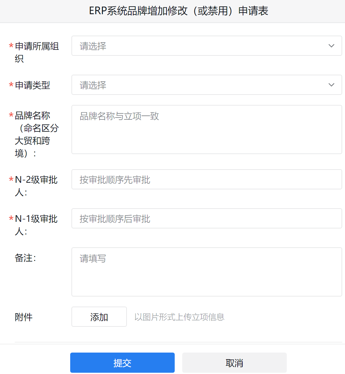Focus the 品牌名称 text area

pyautogui.click(x=206, y=129)
